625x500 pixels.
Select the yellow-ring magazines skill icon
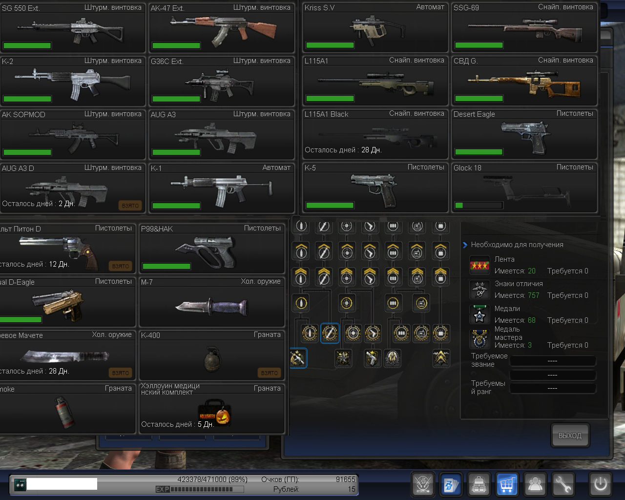(x=393, y=303)
